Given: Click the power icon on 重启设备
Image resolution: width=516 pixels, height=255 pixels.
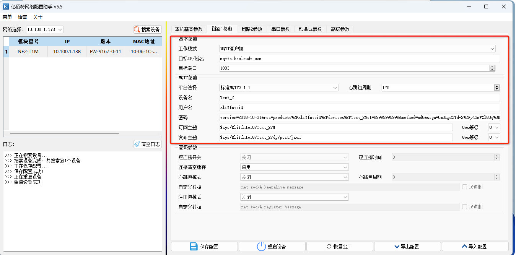Looking at the screenshot, I should pos(262,246).
